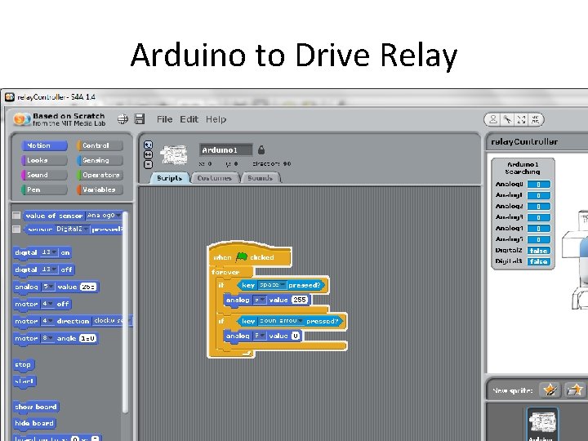
Task: Open the motor direction pin 4 dropdown
Action: coord(47,321)
